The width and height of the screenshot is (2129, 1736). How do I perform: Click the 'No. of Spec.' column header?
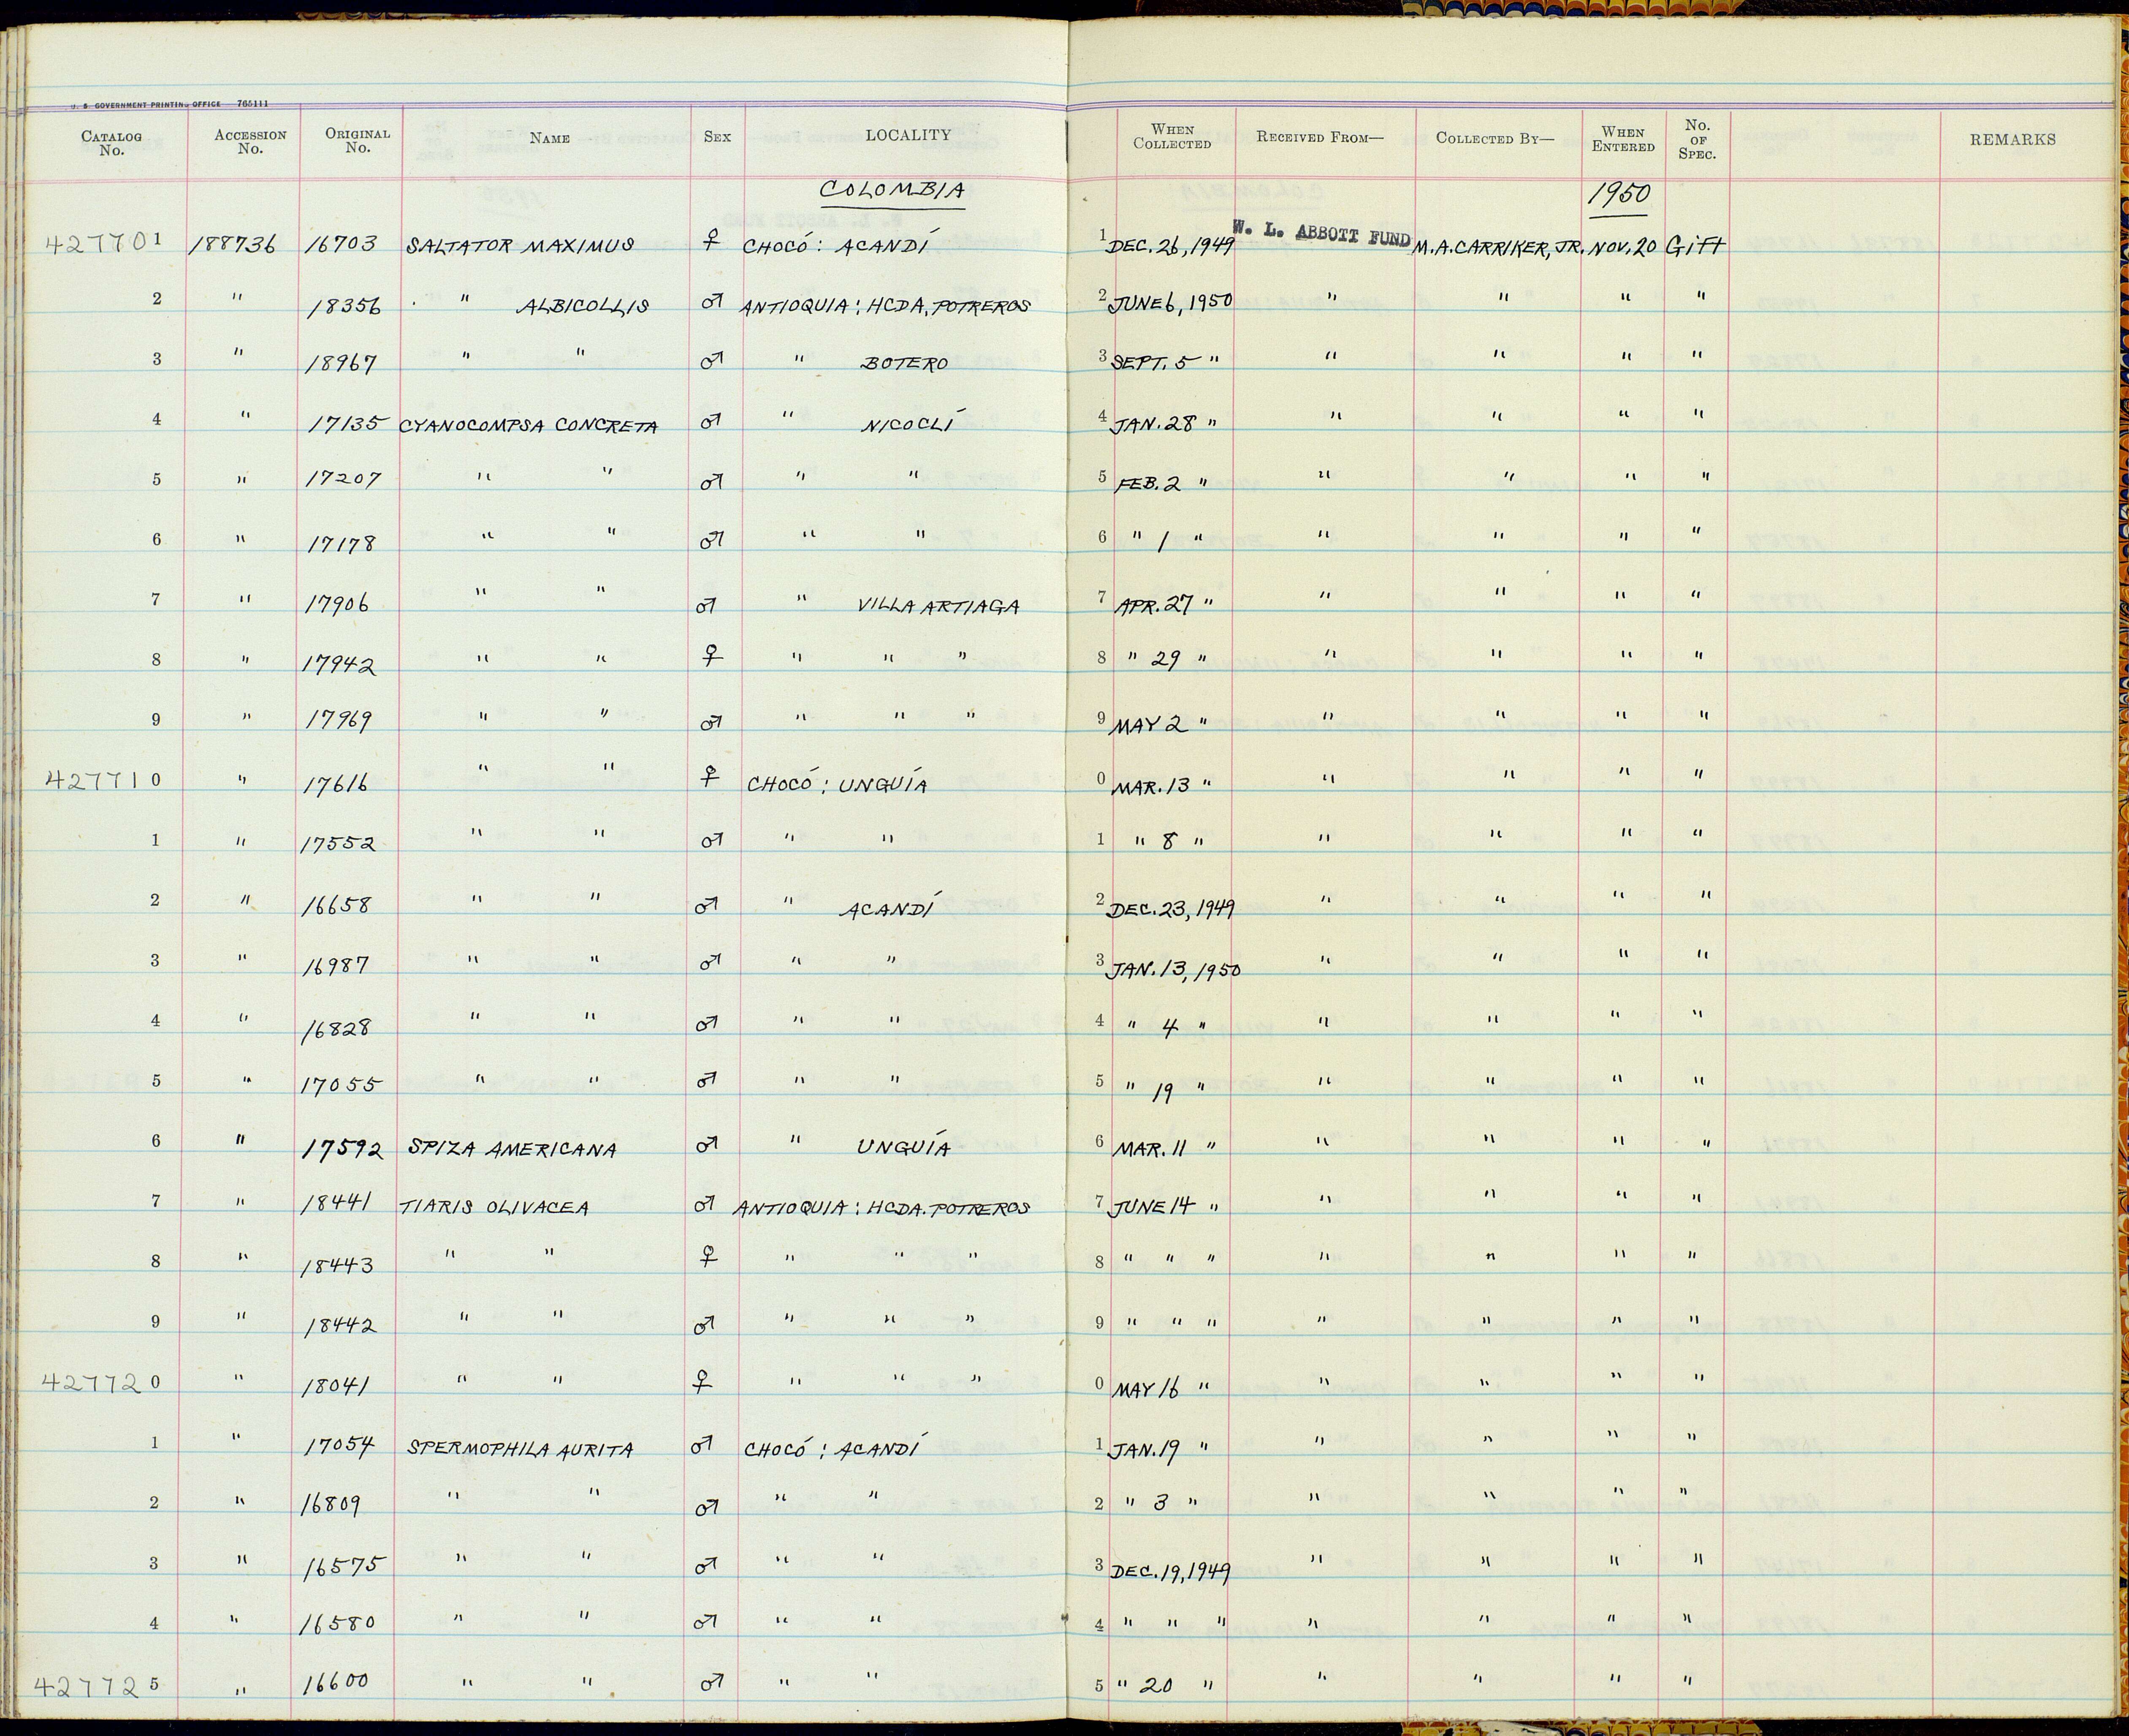(x=1697, y=140)
